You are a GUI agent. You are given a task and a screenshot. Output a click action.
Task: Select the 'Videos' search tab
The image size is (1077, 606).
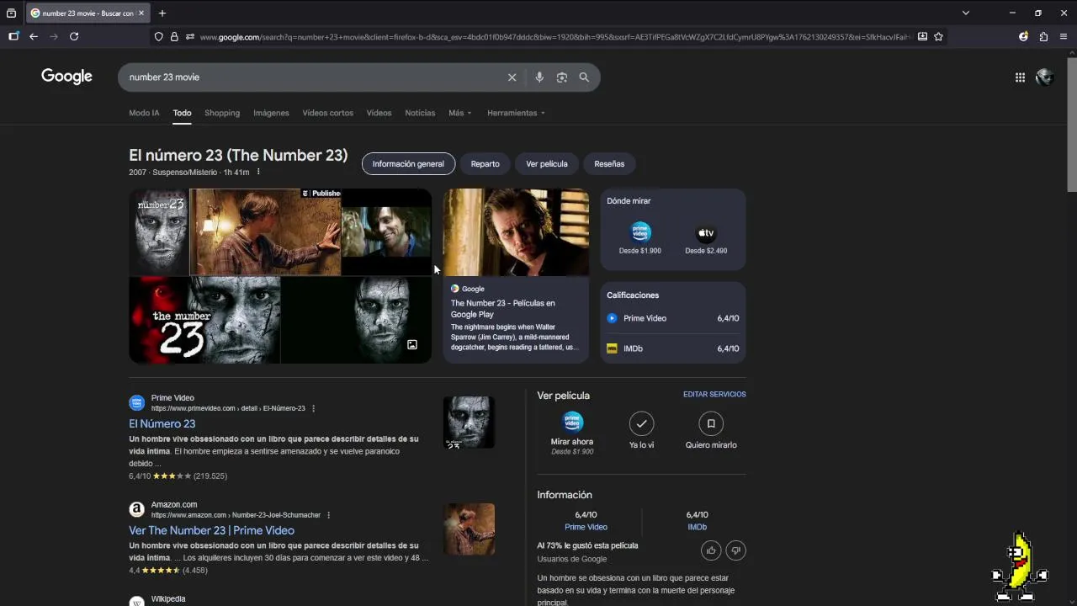pos(379,113)
